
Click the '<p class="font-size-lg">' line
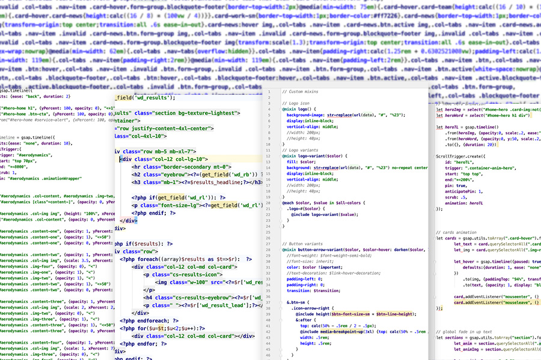click(197, 205)
